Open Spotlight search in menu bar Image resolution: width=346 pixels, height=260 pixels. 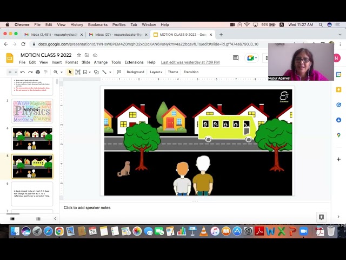[x=321, y=25]
